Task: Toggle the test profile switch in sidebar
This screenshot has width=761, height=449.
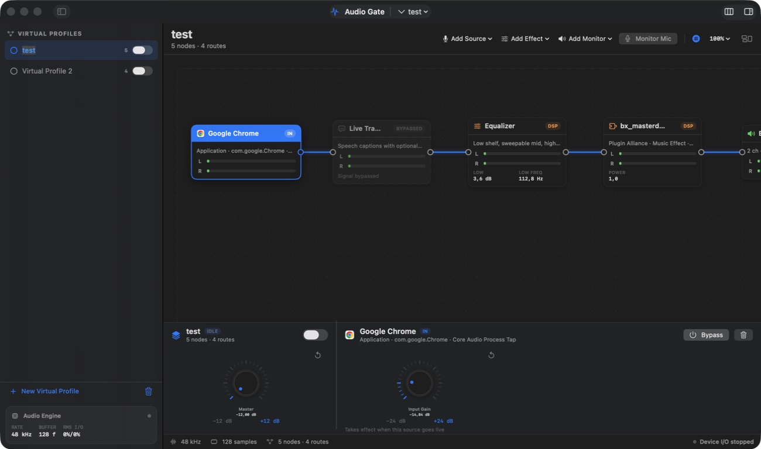Action: [142, 50]
